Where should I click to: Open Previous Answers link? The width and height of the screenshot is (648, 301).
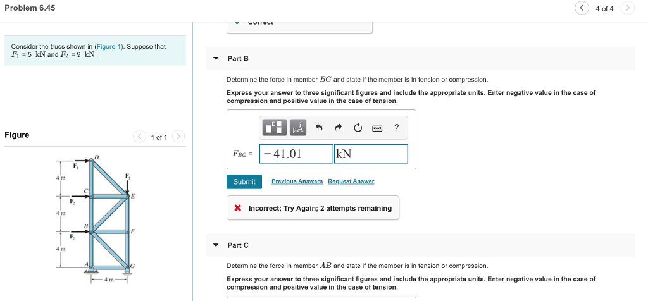click(x=297, y=181)
